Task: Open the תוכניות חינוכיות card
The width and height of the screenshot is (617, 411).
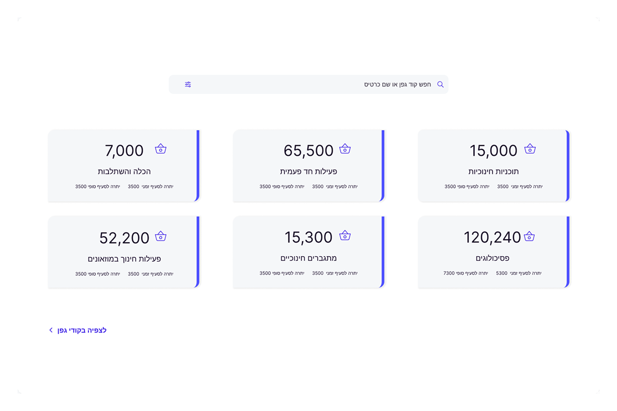Action: pos(493,166)
